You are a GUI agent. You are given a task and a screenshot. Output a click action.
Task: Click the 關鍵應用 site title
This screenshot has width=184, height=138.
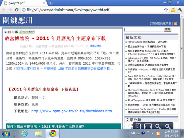[x=17, y=20]
